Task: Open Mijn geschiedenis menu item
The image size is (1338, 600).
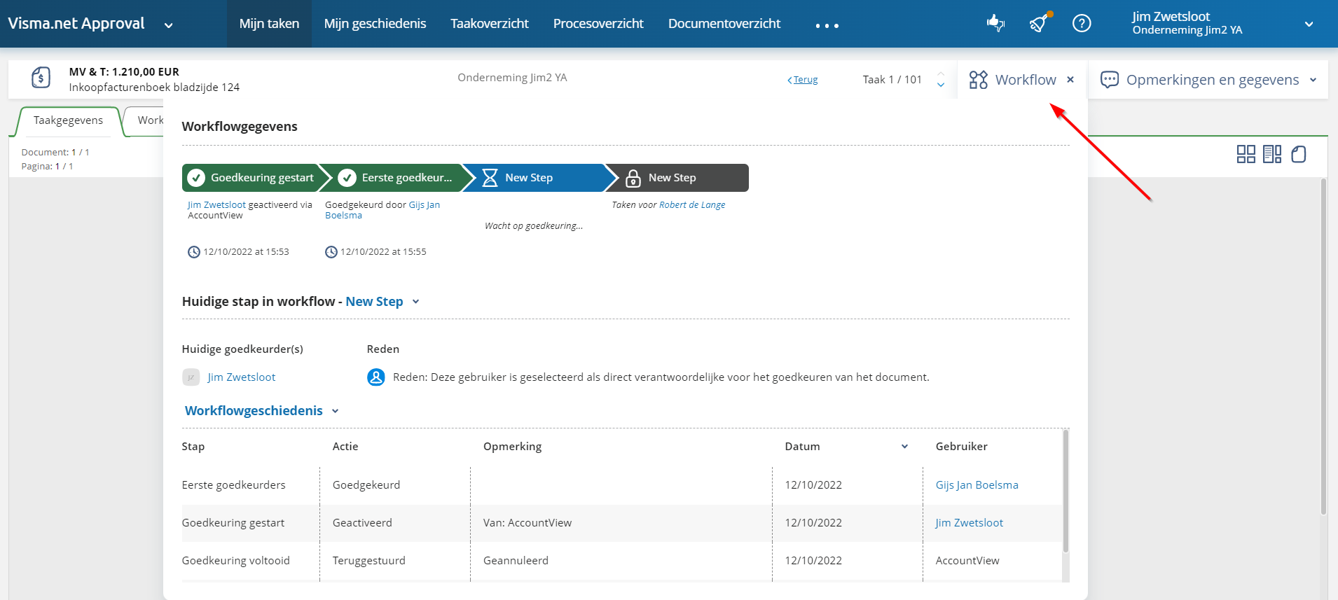Action: coord(375,24)
